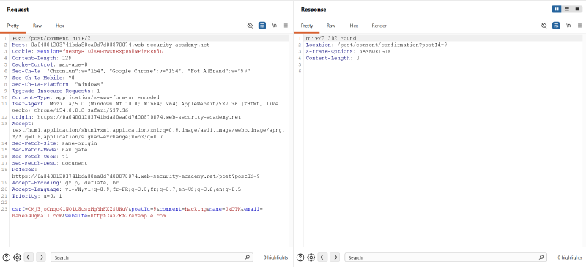The width and height of the screenshot is (586, 267).
Task: Click "0 highlights" label under Request
Action: click(276, 257)
